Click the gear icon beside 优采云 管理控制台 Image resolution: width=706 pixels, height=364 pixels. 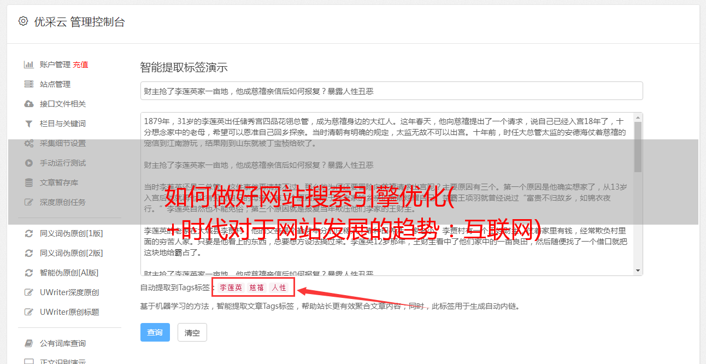coord(23,21)
